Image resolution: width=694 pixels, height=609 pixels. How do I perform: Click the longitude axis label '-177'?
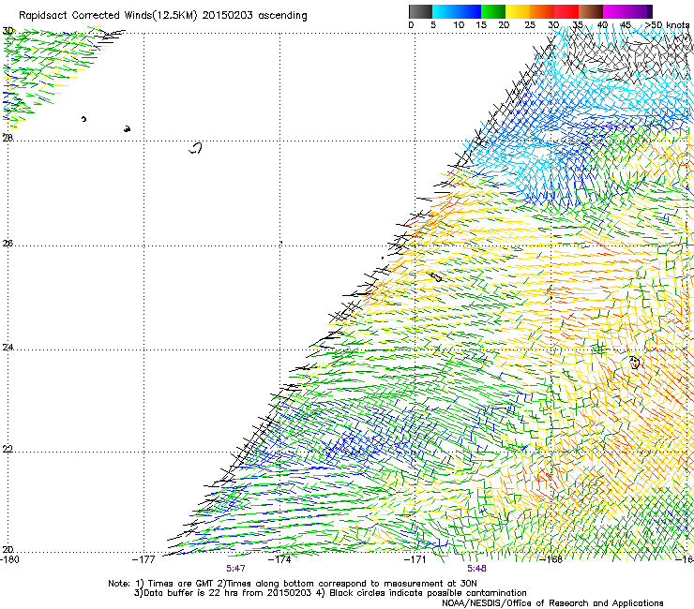143,559
